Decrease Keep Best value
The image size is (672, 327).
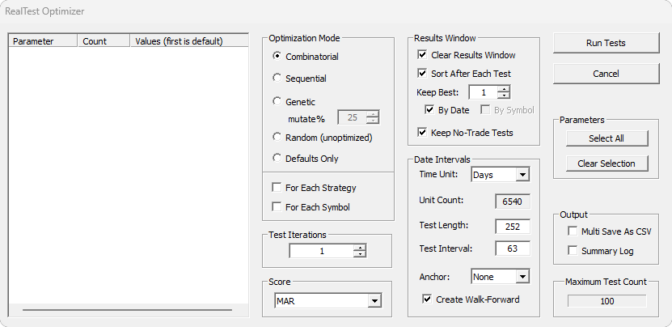pyautogui.click(x=504, y=96)
